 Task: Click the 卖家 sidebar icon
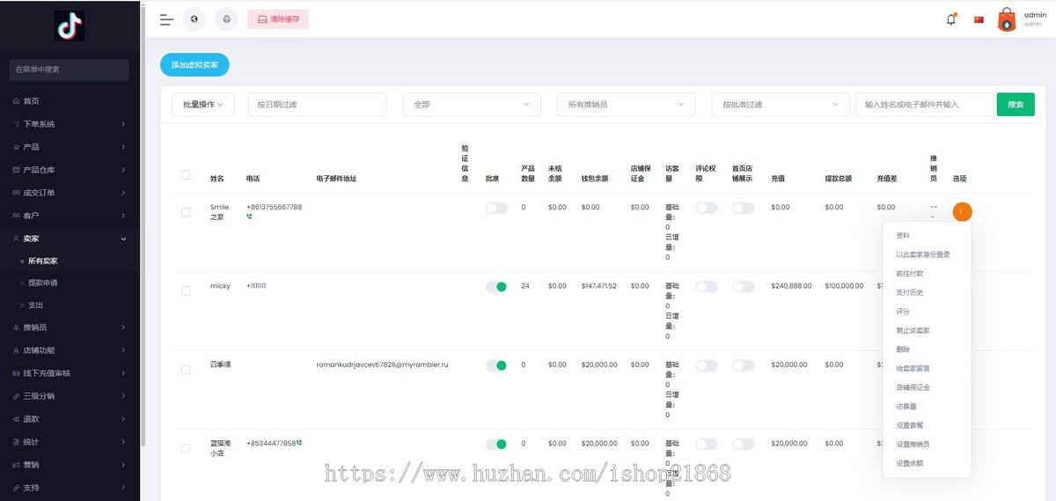coord(16,239)
